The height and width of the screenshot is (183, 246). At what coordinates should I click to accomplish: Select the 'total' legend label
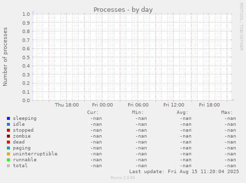pos(20,166)
